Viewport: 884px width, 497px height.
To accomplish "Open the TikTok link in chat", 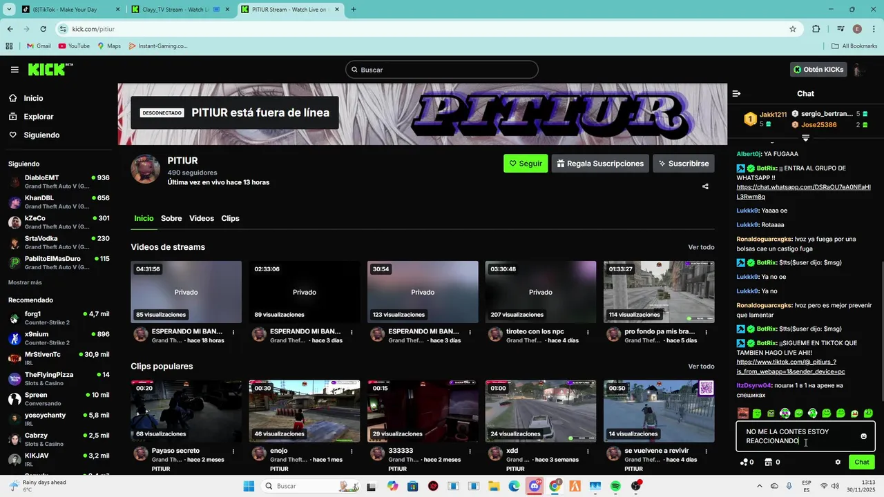I will [x=791, y=367].
